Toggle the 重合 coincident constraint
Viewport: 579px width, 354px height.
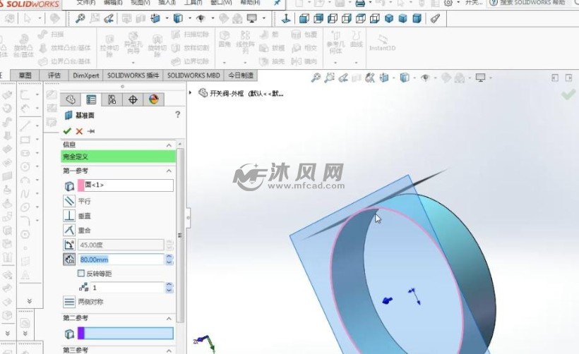pos(69,230)
